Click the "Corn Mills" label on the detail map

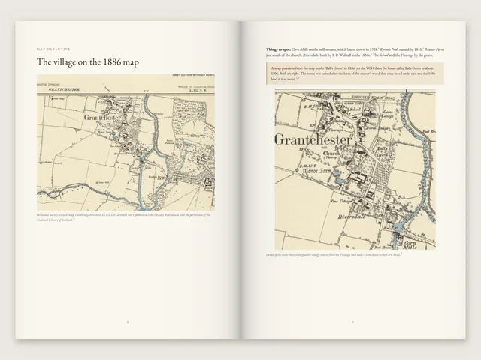point(410,244)
